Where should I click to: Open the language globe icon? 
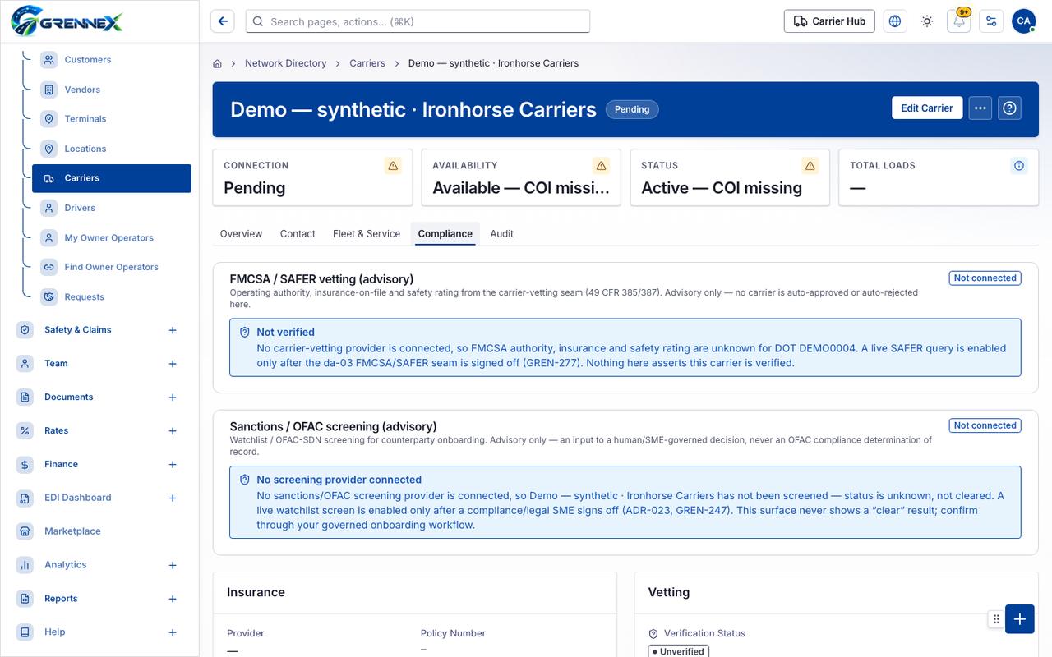click(x=895, y=21)
